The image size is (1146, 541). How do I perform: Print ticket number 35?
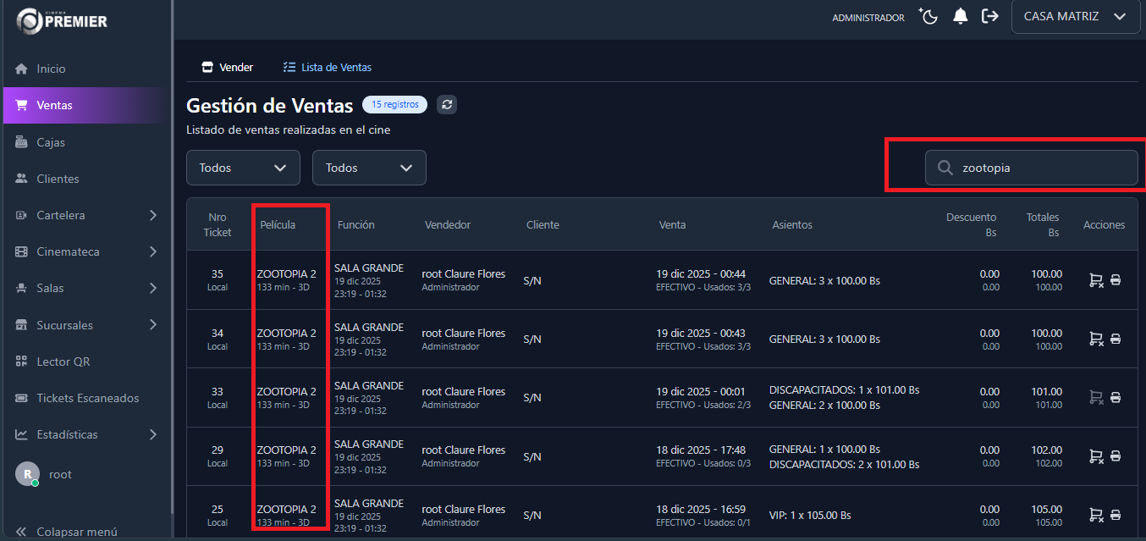point(1116,280)
